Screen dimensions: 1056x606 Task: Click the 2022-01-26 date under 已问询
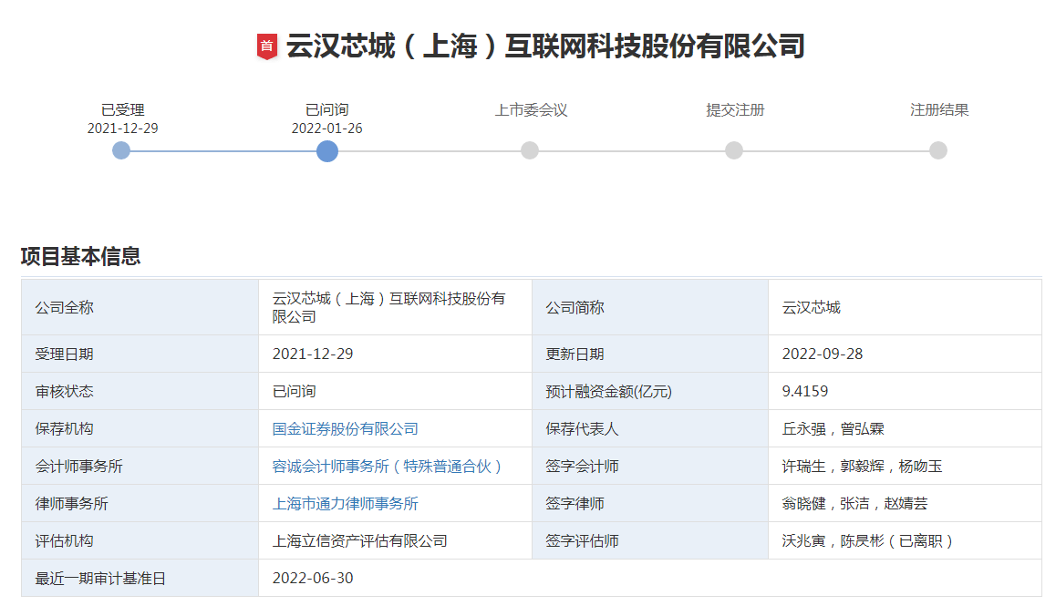coord(326,128)
